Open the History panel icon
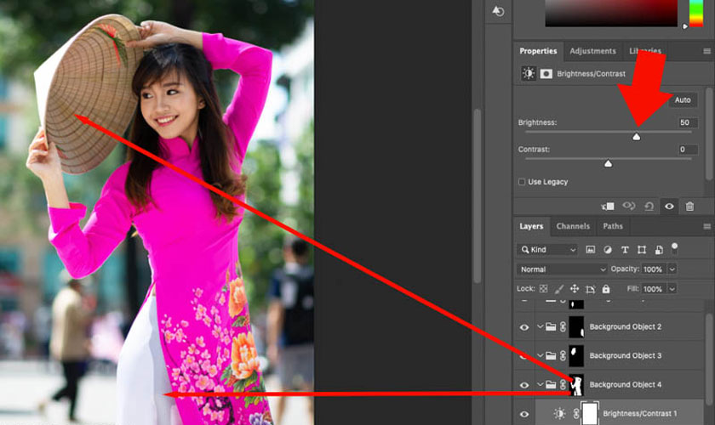 coord(499,11)
